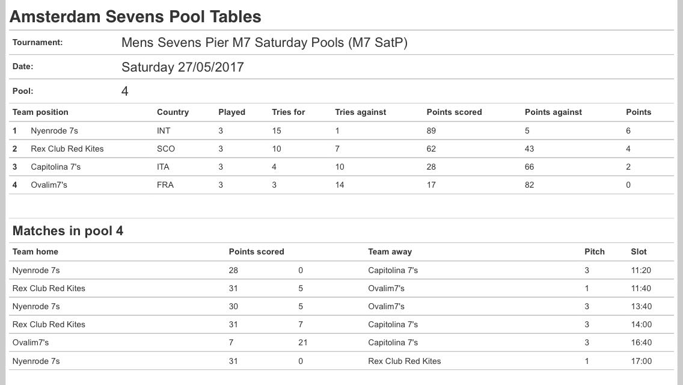The height and width of the screenshot is (385, 683).
Task: Click away team Rex Club Red Kites
Action: point(405,361)
